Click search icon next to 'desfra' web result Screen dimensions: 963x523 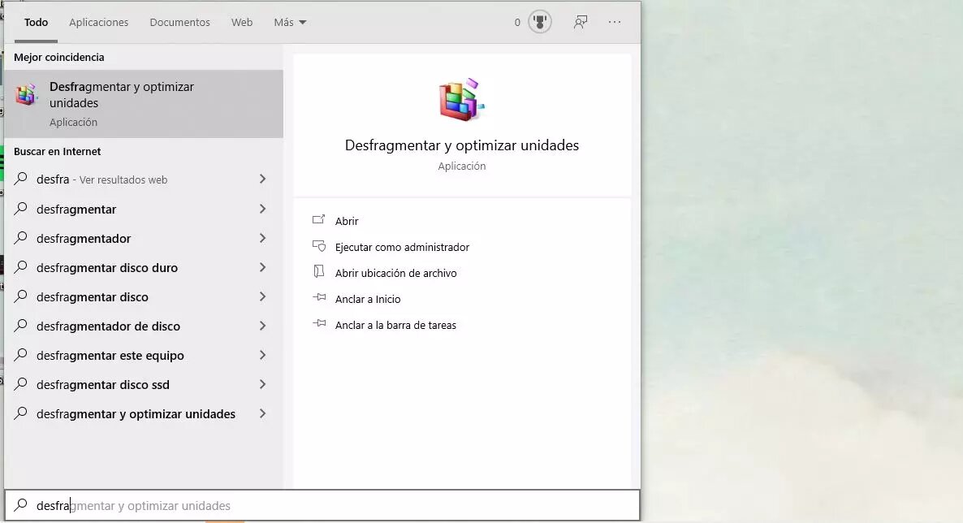coord(20,179)
